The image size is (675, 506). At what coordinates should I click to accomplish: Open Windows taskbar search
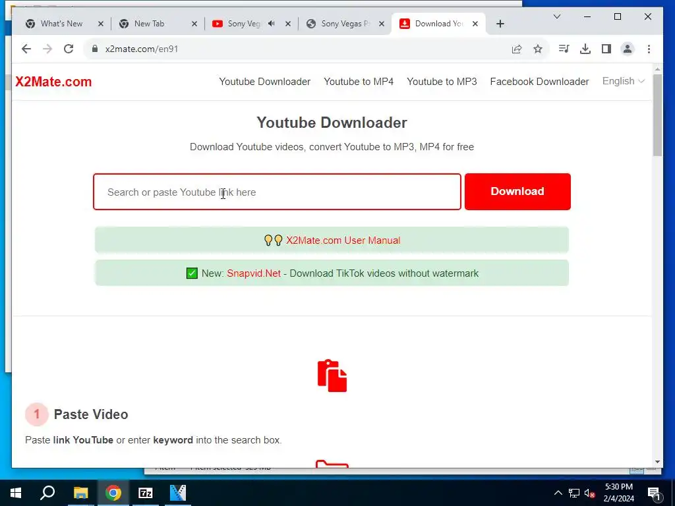pos(47,492)
